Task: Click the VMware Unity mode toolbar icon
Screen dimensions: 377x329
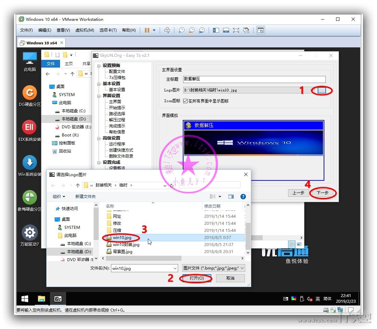Action: (x=246, y=30)
